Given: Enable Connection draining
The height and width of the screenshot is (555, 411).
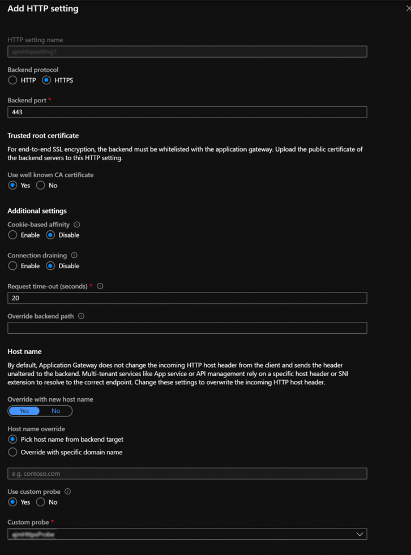Looking at the screenshot, I should tap(12, 266).
